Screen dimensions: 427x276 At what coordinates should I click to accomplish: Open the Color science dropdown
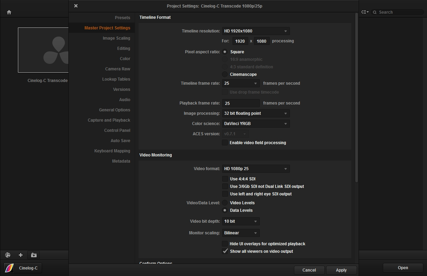coord(256,124)
